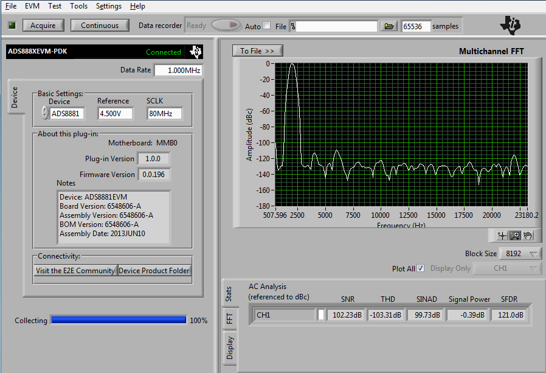Click the Collecting progress bar
The image size is (546, 373).
pyautogui.click(x=119, y=319)
